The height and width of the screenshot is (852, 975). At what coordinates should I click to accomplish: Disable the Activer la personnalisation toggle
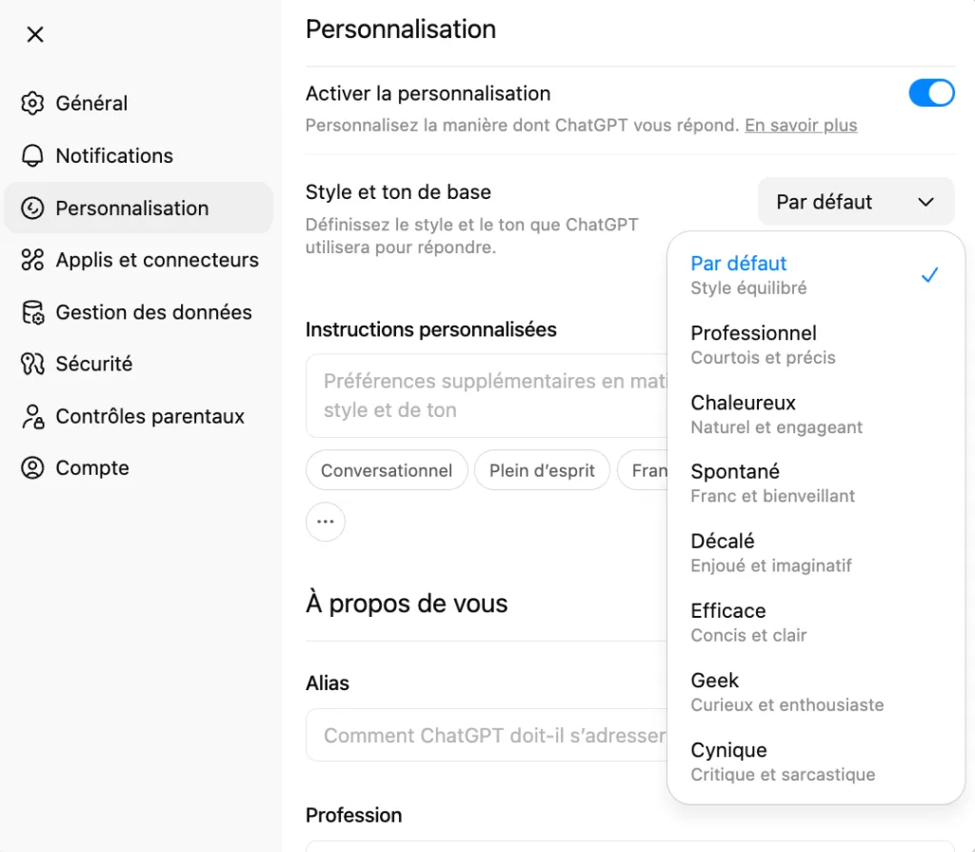[931, 93]
